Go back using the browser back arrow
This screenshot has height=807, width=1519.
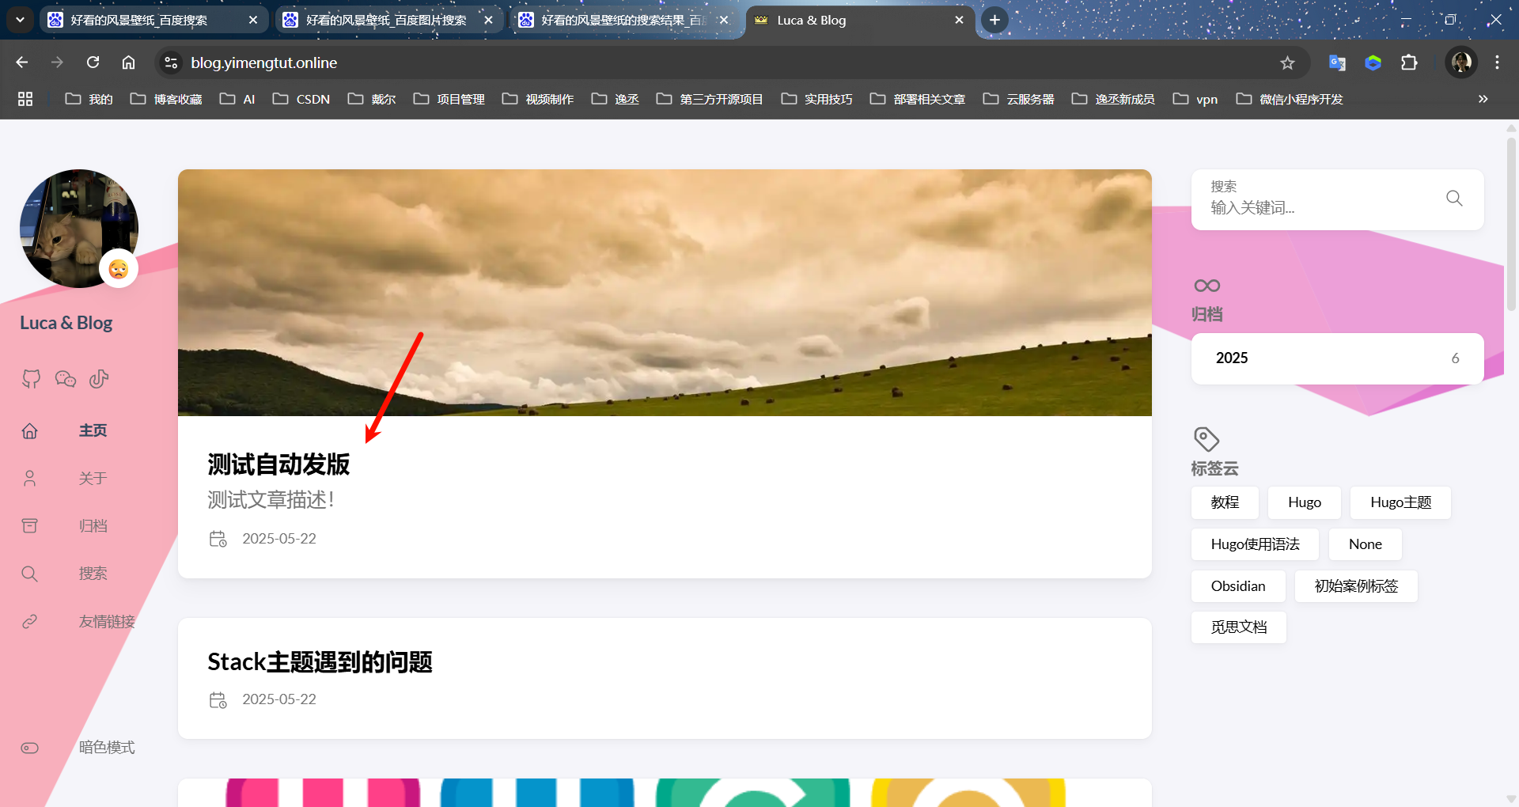click(x=22, y=63)
